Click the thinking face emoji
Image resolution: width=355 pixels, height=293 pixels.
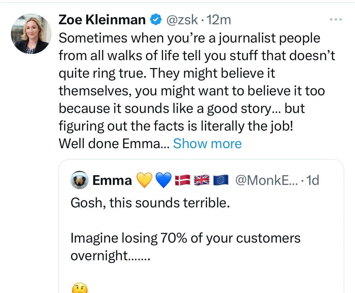click(x=79, y=288)
